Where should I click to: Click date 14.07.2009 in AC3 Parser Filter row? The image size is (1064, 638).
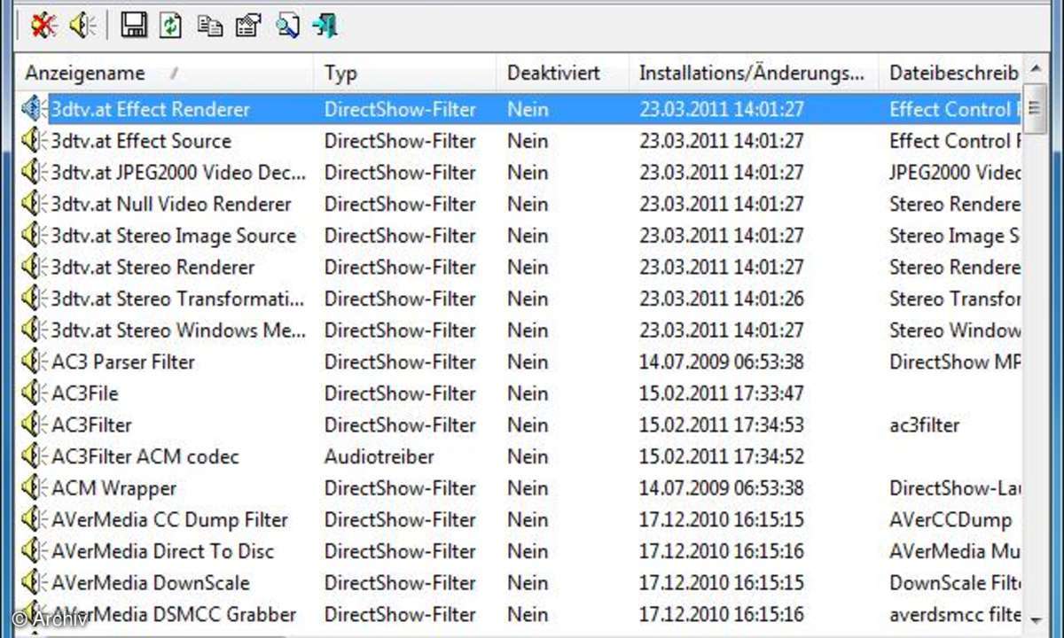click(721, 362)
